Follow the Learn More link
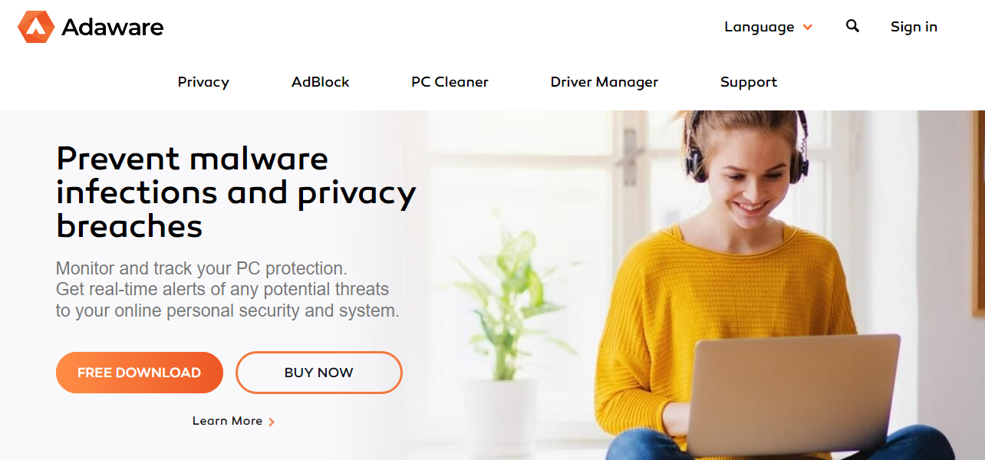The width and height of the screenshot is (985, 460). tap(227, 421)
